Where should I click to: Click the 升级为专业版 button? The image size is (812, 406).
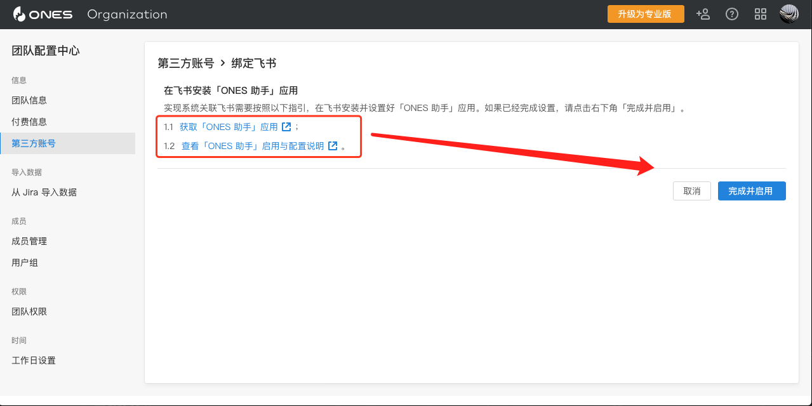point(646,14)
